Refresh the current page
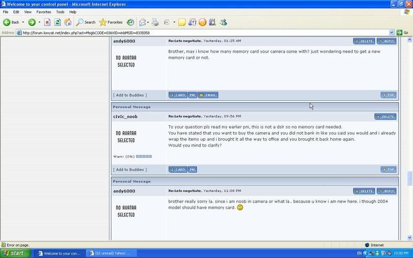413x258 pixels. (57, 22)
